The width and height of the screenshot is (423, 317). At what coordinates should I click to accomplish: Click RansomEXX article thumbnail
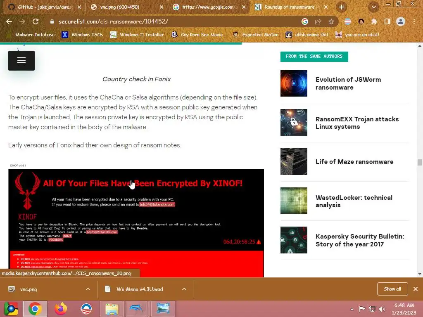click(294, 122)
